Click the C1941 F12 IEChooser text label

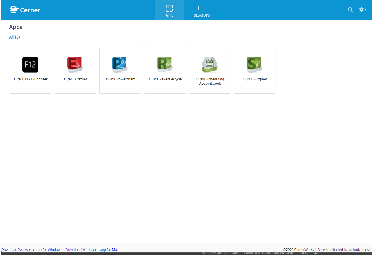point(31,79)
